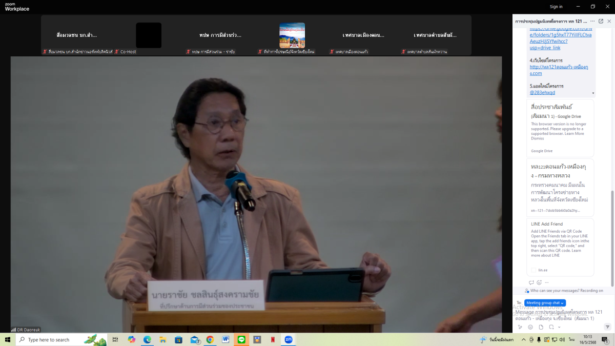Image resolution: width=615 pixels, height=346 pixels.
Task: Open Microsoft Store from the taskbar
Action: [x=178, y=339]
